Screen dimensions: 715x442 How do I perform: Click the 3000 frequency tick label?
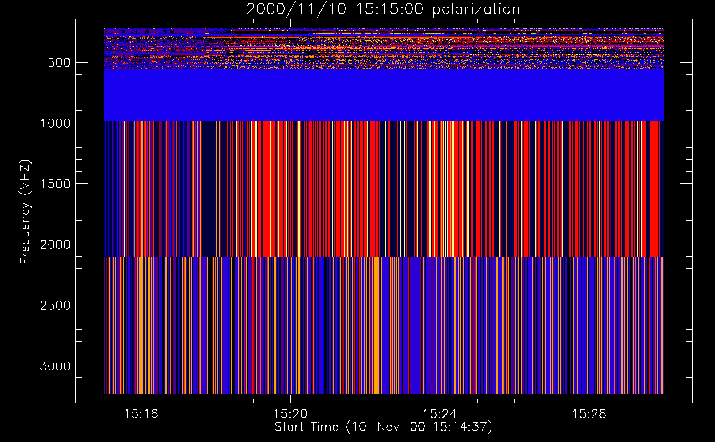55,366
